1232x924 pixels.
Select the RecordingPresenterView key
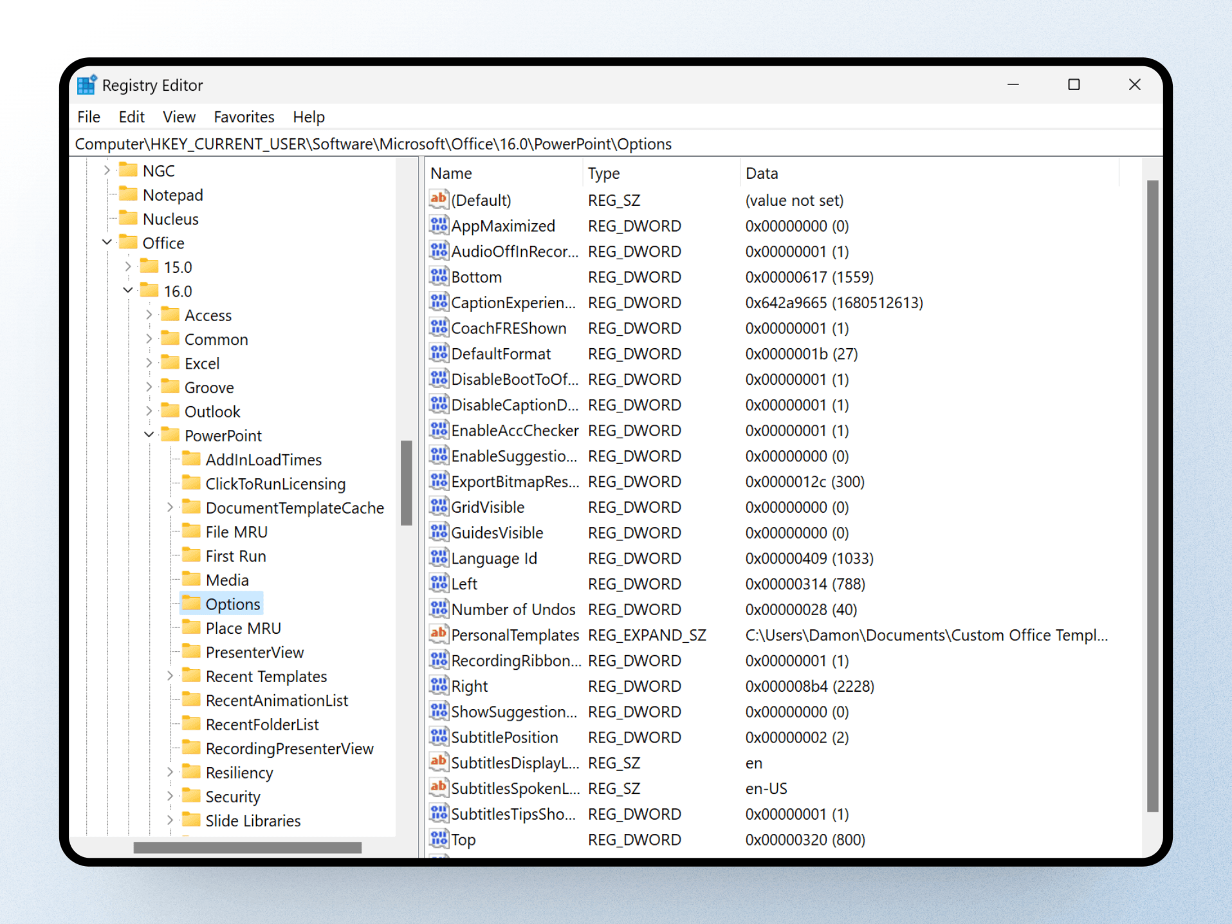click(290, 748)
